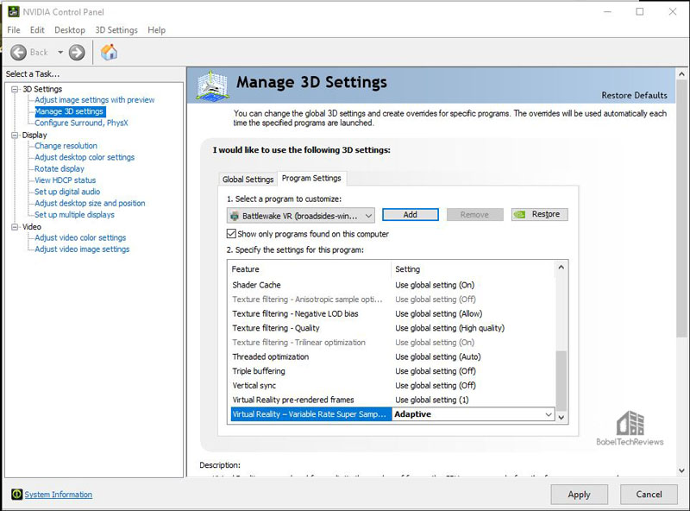Toggle Show only programs found checkbox
The width and height of the screenshot is (690, 511).
(231, 233)
